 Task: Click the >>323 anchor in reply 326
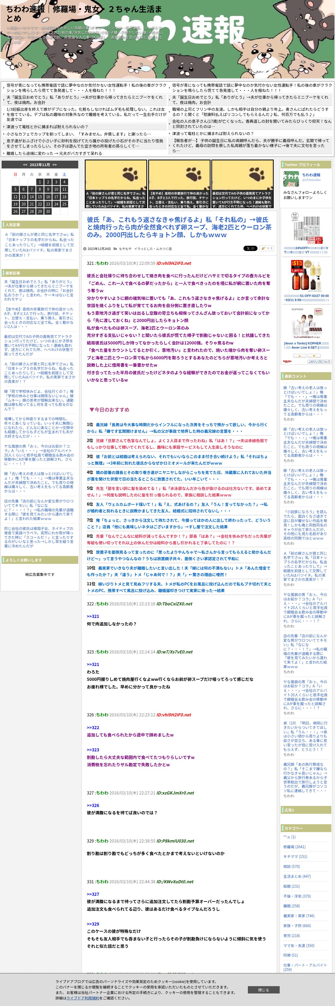(93, 750)
